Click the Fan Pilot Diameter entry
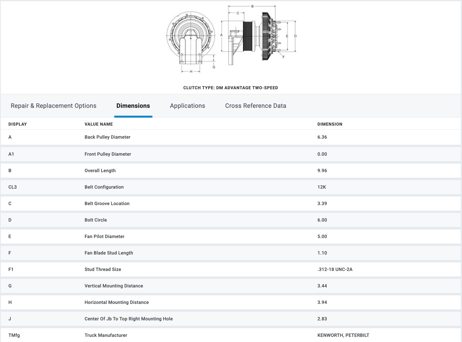 point(104,237)
